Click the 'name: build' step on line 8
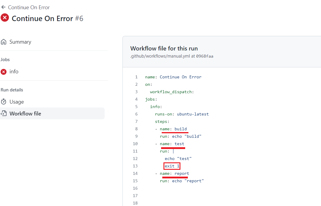The height and width of the screenshot is (206, 321). [x=173, y=129]
